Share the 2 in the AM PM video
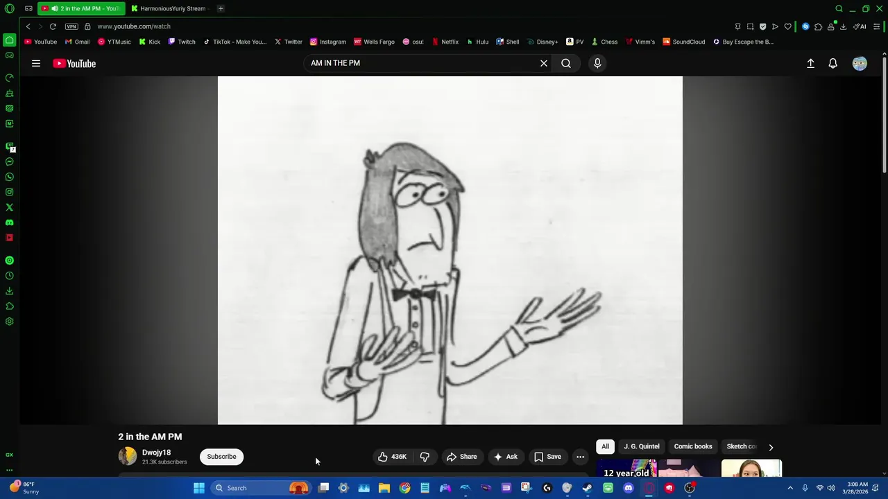 (x=461, y=457)
